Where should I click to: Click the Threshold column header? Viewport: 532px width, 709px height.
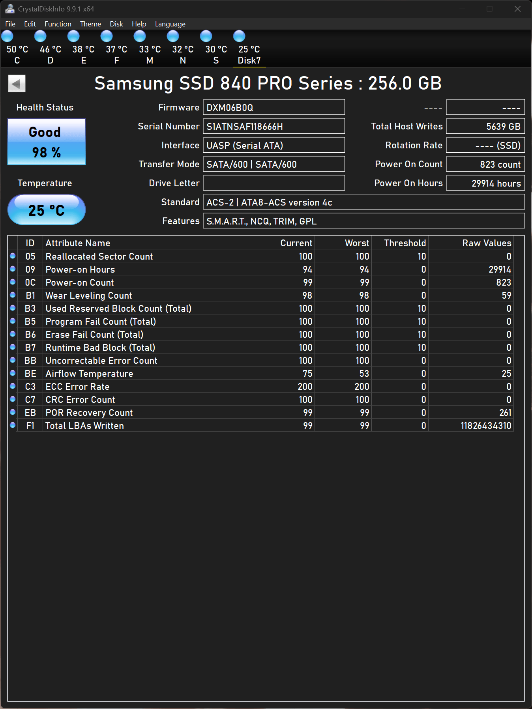point(400,243)
